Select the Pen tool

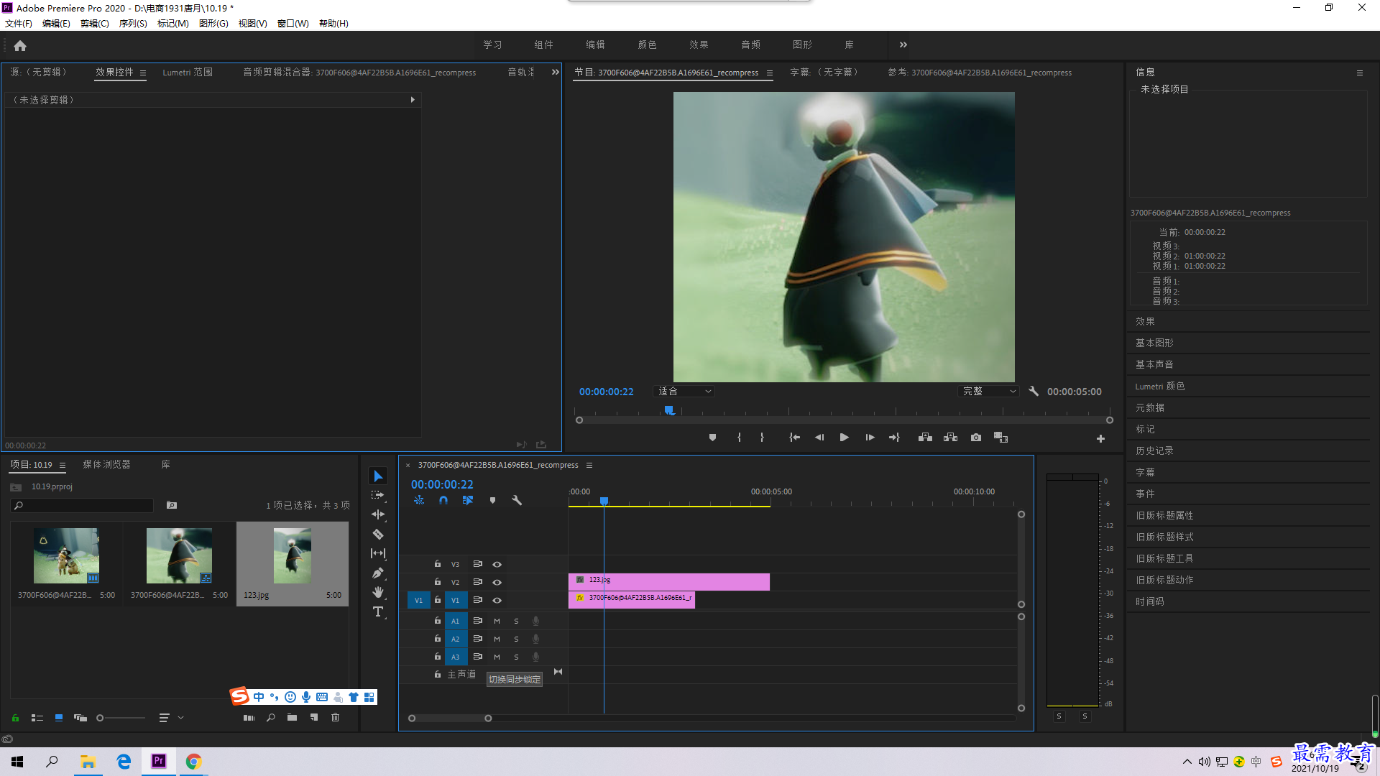point(378,573)
